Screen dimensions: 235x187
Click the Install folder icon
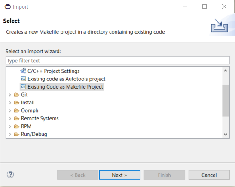point(17,103)
